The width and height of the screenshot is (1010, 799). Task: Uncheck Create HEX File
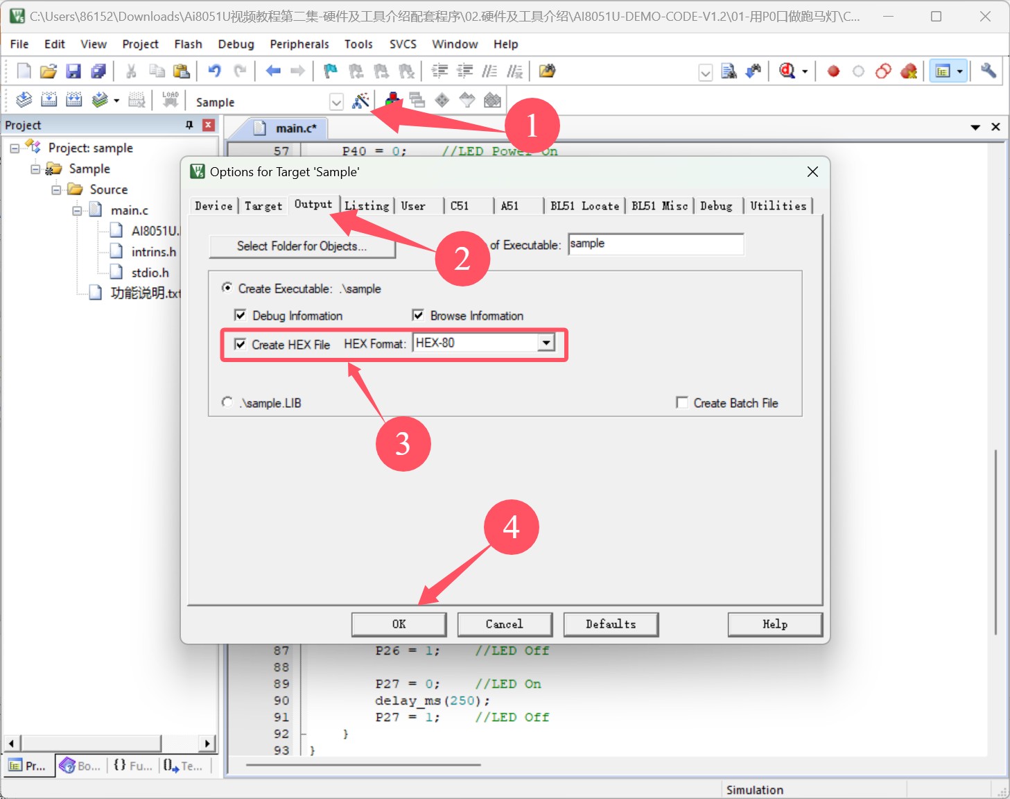click(240, 345)
